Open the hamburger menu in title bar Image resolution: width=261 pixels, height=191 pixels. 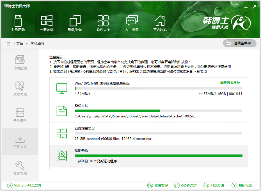click(x=237, y=6)
